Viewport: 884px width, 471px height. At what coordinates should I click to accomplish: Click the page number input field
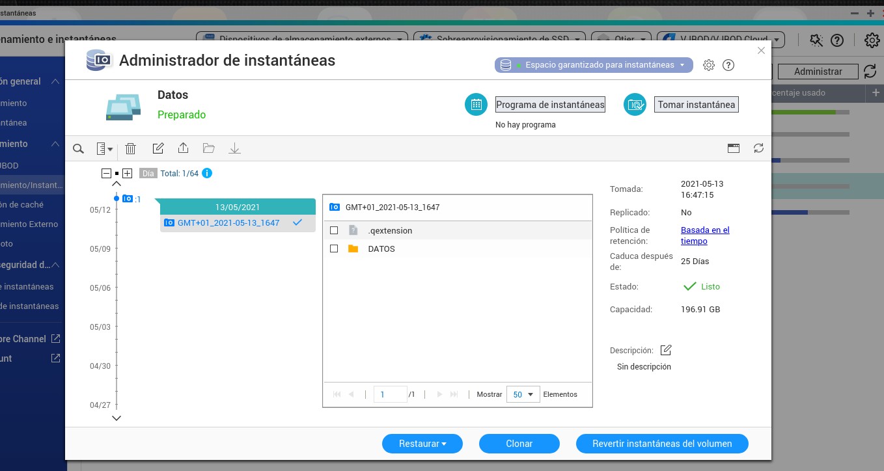(x=390, y=394)
